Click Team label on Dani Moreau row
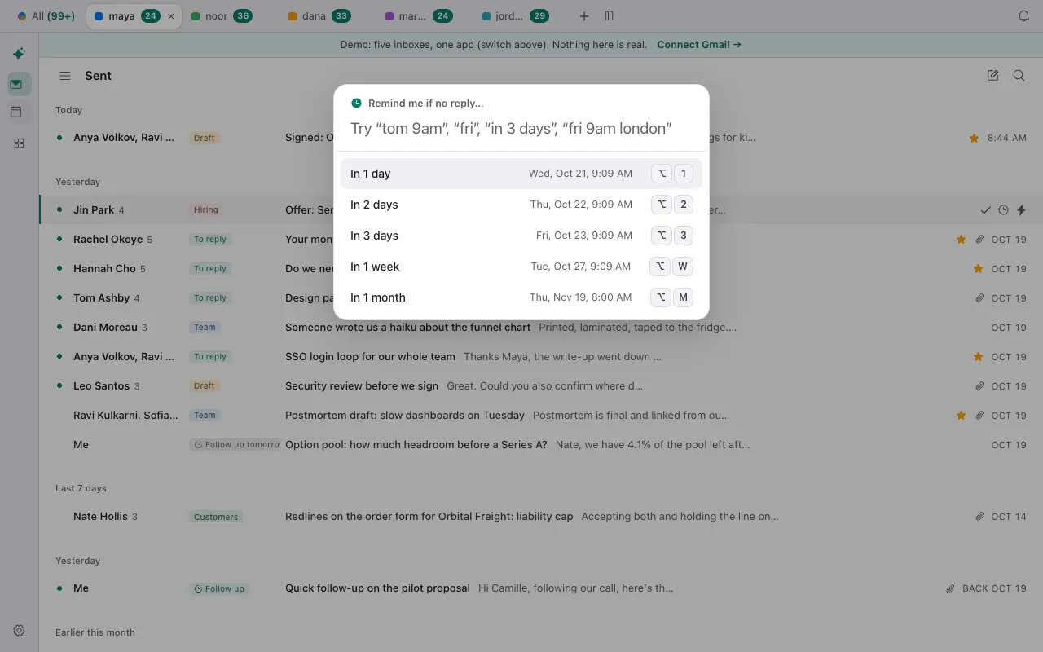This screenshot has width=1043, height=652. coord(205,328)
